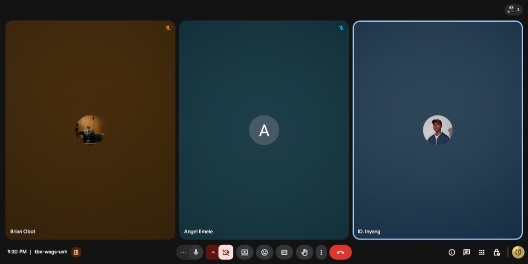Expand video settings with the red chevron
This screenshot has width=528, height=264.
pos(213,252)
